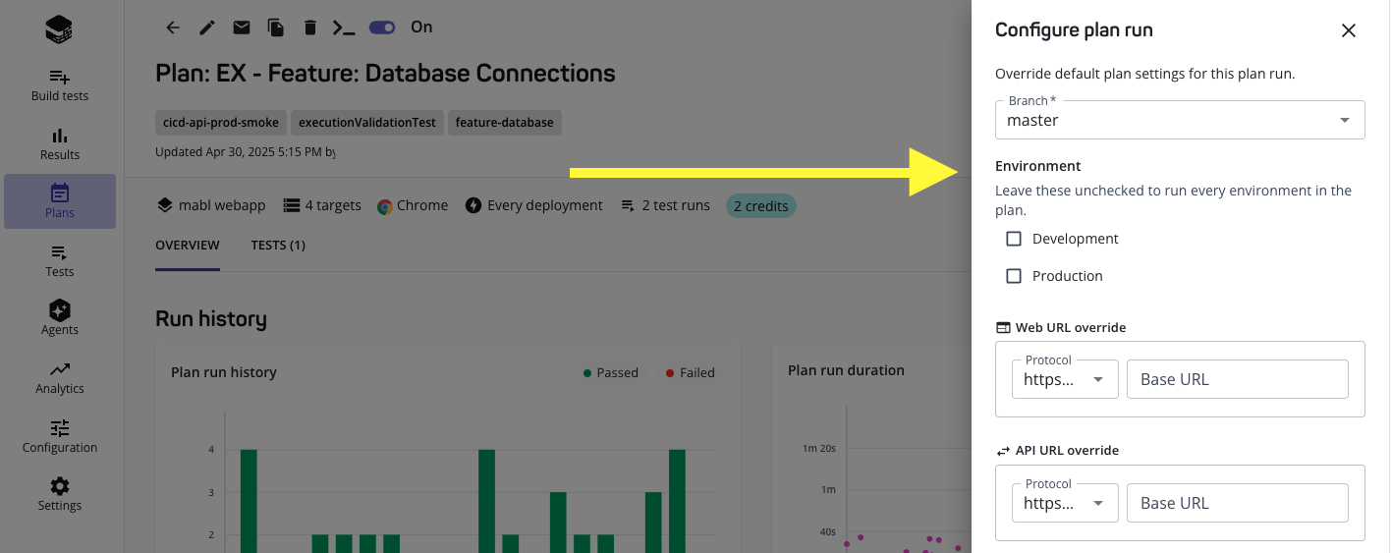Switch to the TESTS (1) tab
The height and width of the screenshot is (553, 1391).
click(278, 246)
